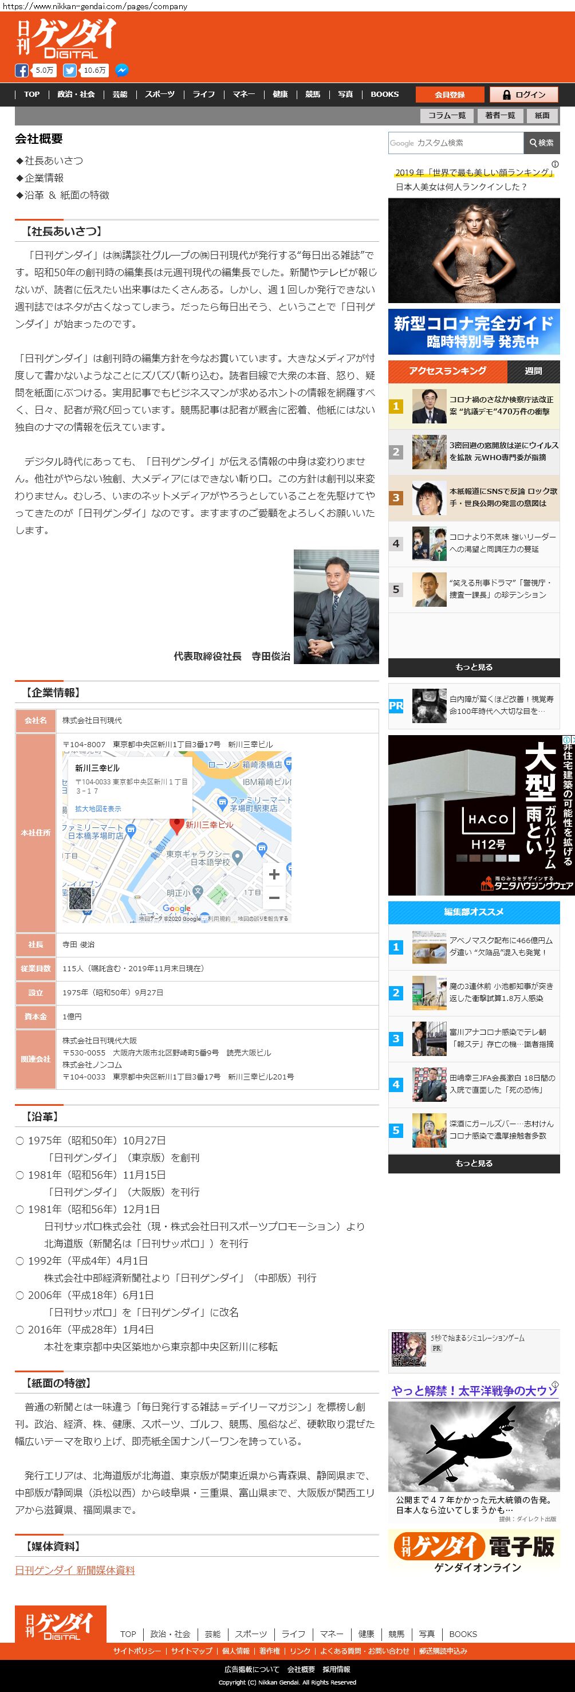The width and height of the screenshot is (575, 1692).
Task: Zoom in on the Google map
Action: 274,874
